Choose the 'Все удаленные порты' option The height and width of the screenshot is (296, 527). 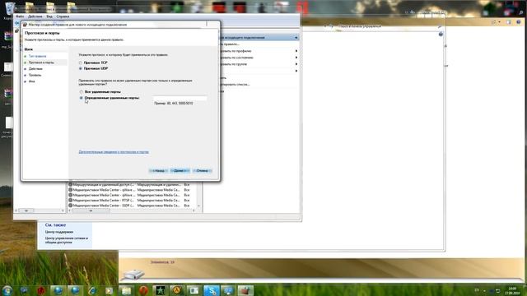[82, 91]
